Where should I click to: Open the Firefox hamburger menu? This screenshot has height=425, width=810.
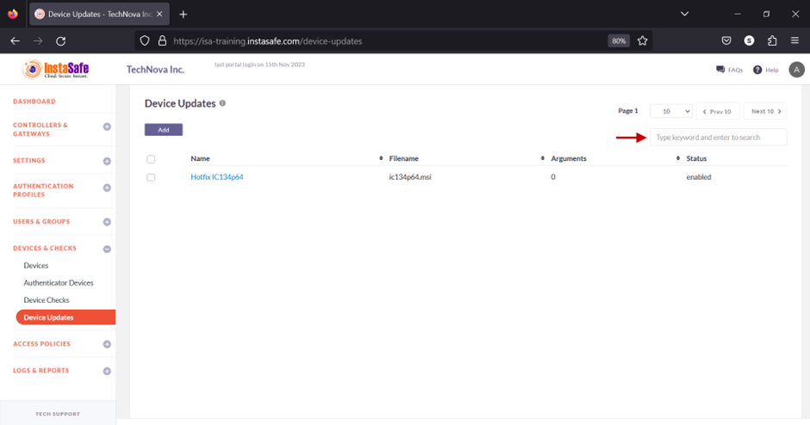pos(794,40)
